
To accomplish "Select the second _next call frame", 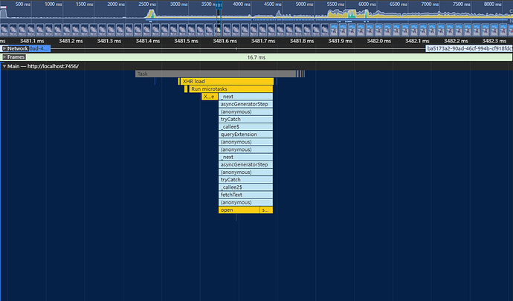I will point(245,157).
